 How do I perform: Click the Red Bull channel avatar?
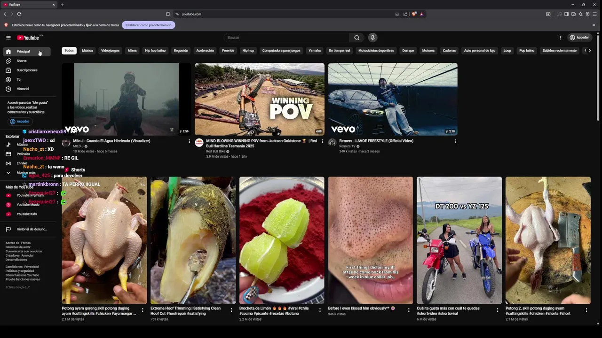point(199,142)
